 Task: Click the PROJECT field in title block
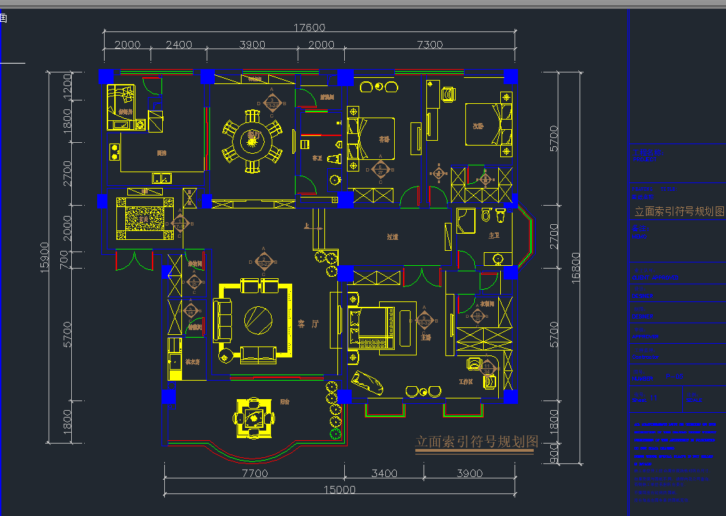coord(648,156)
